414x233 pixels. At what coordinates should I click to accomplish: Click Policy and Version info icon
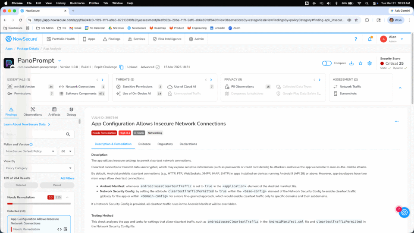pos(31,145)
